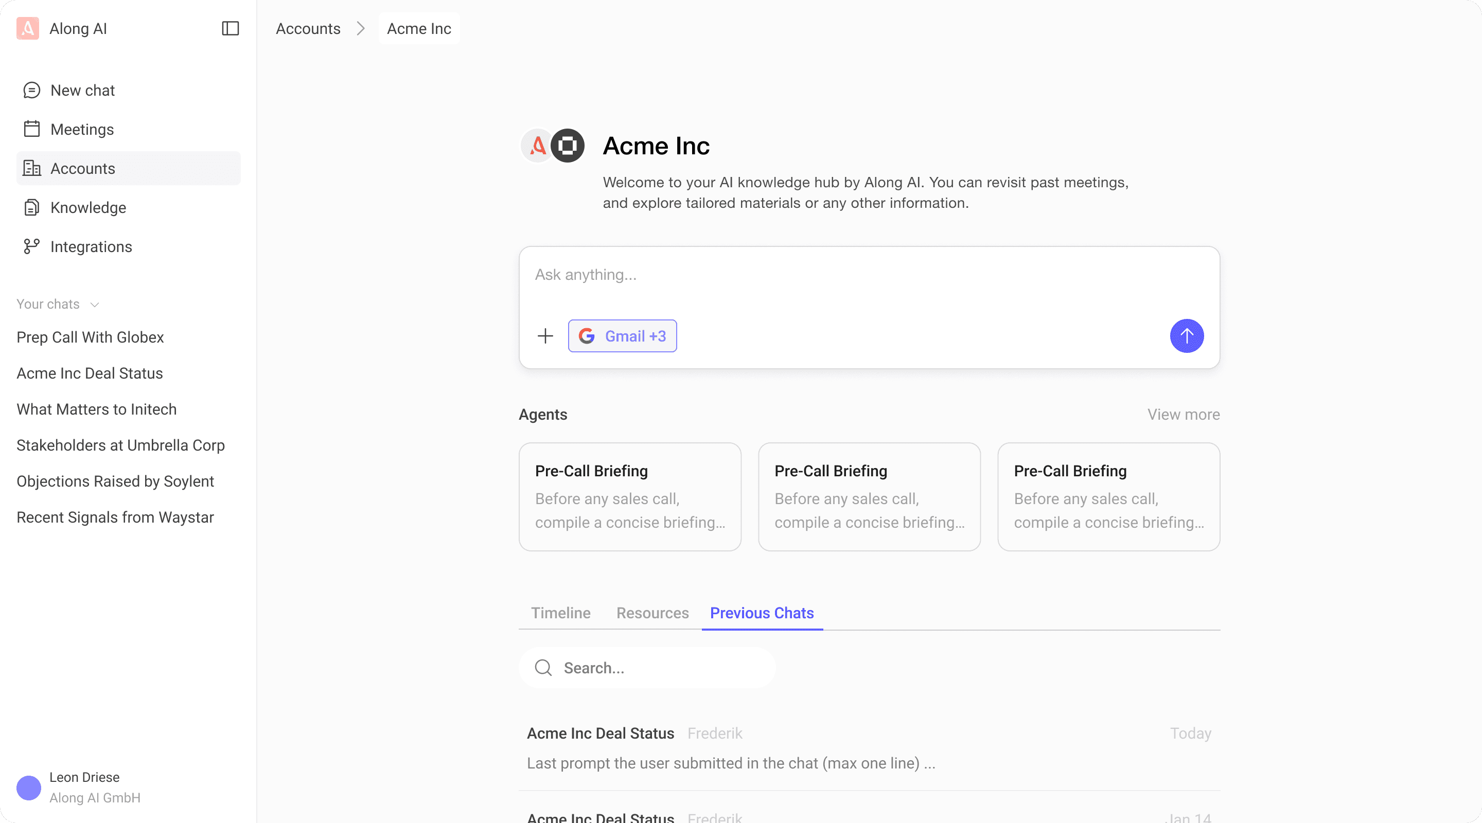Click the Along AI logo icon
Viewport: 1482px width, 823px height.
click(28, 28)
